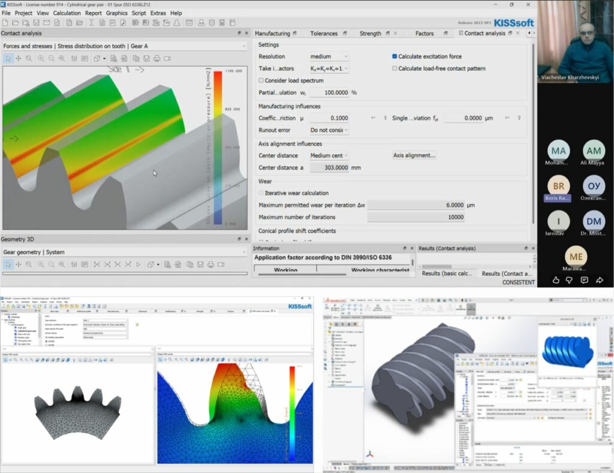Click the Coefficient of friction μ input field
Screen dimensions: 614x473
click(329, 118)
